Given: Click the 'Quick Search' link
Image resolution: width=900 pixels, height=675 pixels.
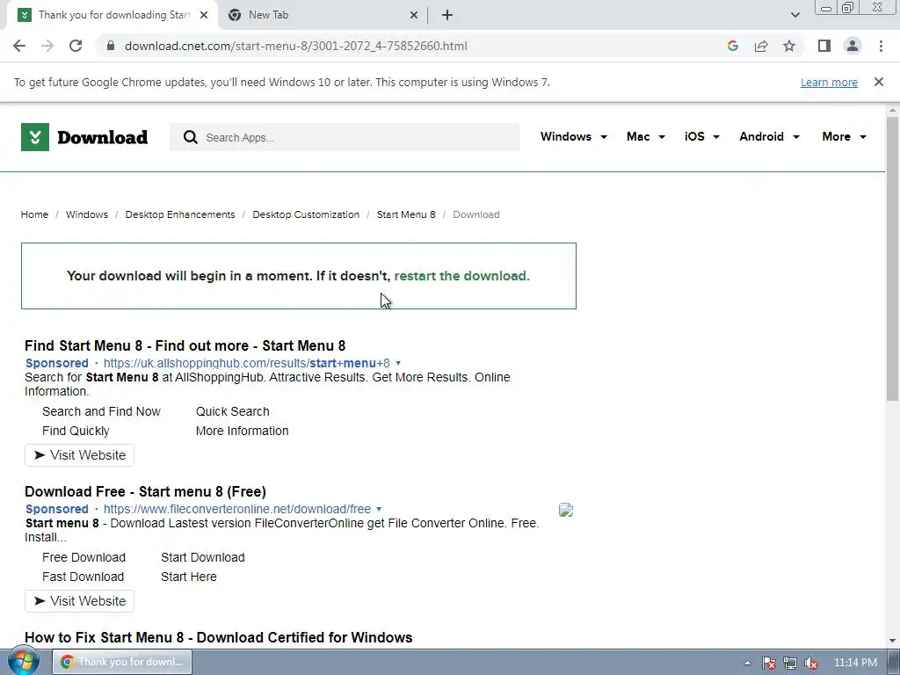Looking at the screenshot, I should 232,411.
